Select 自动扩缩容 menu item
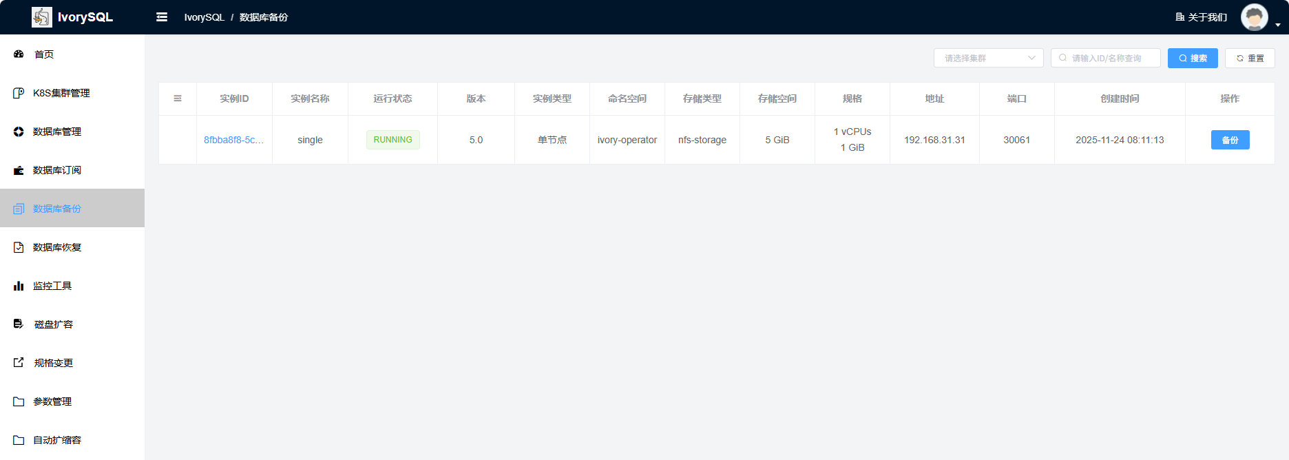 [x=57, y=440]
